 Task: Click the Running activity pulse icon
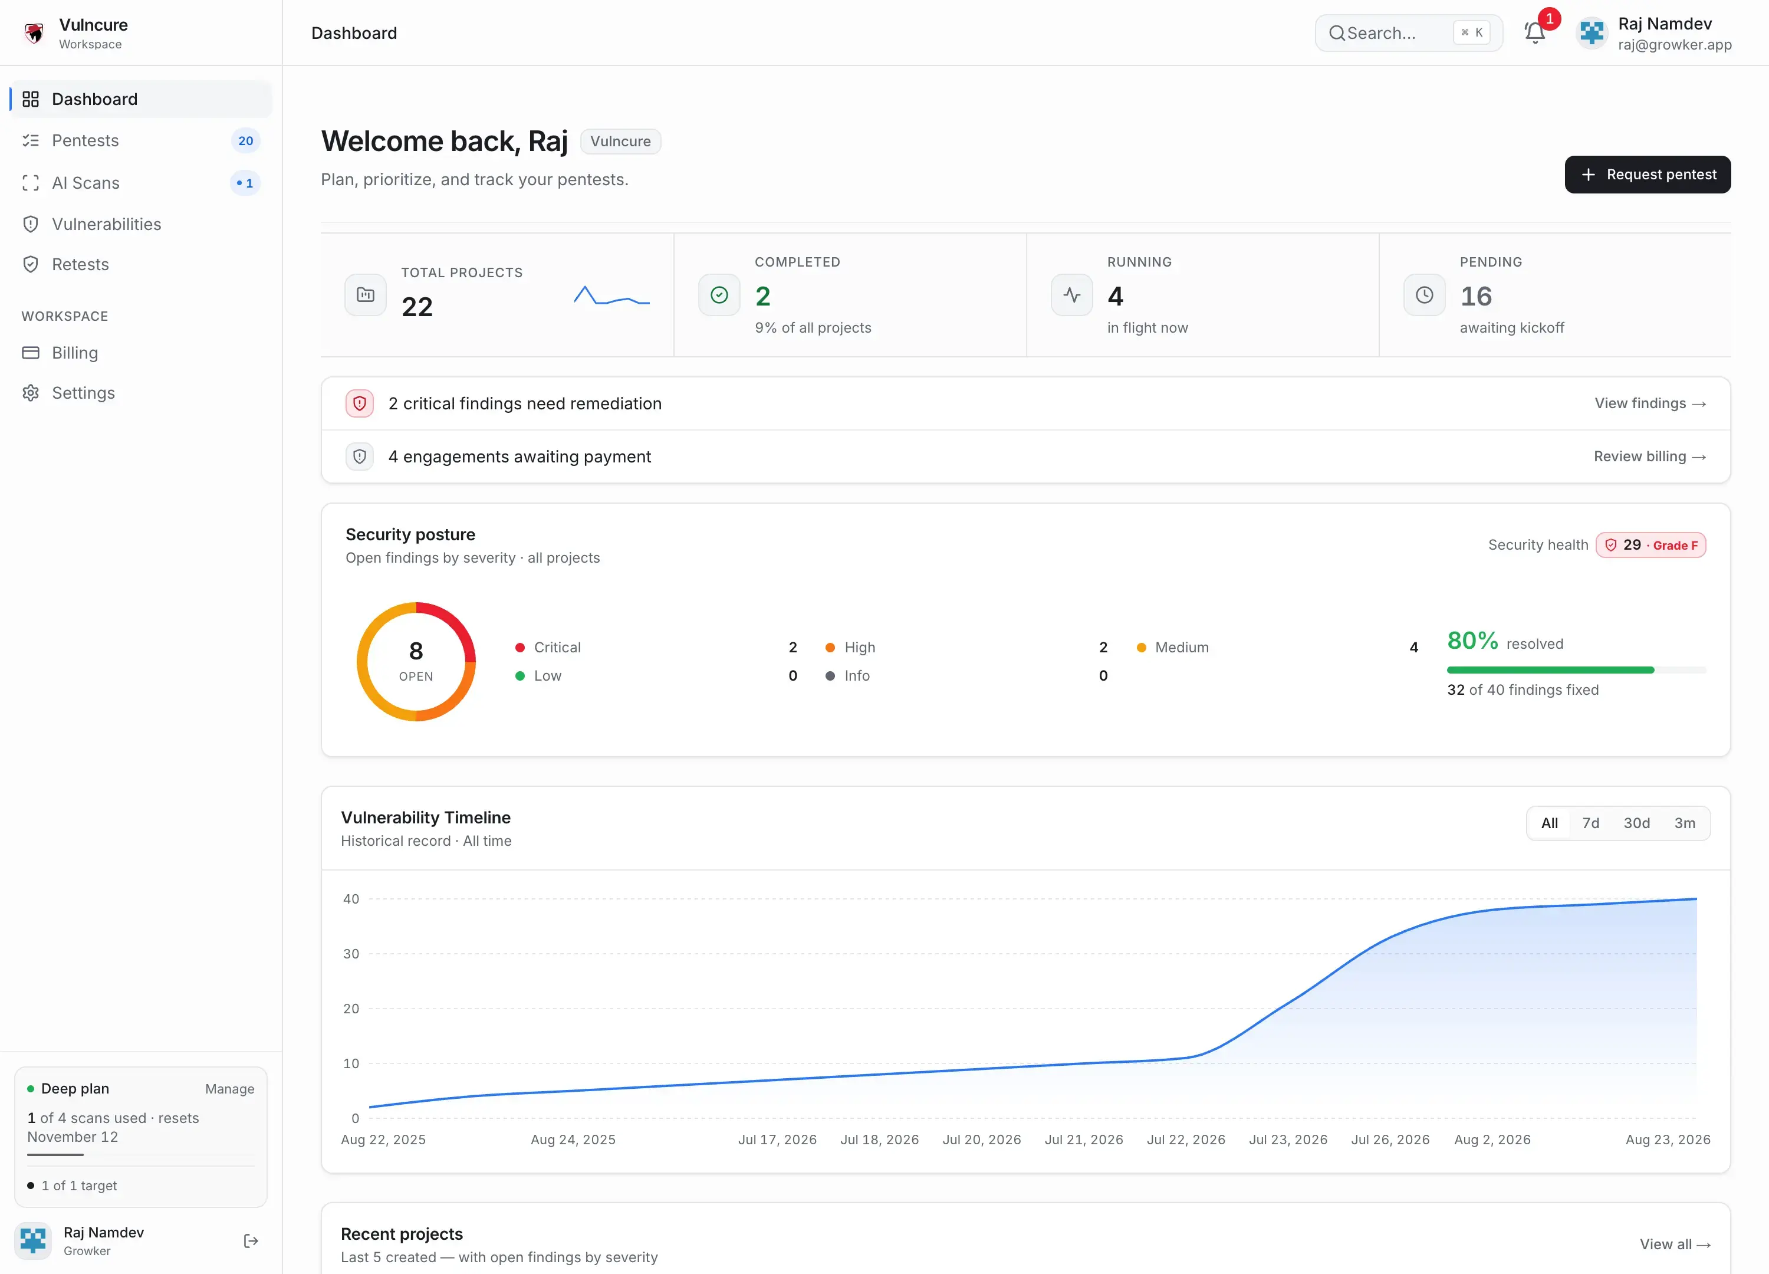(x=1071, y=295)
